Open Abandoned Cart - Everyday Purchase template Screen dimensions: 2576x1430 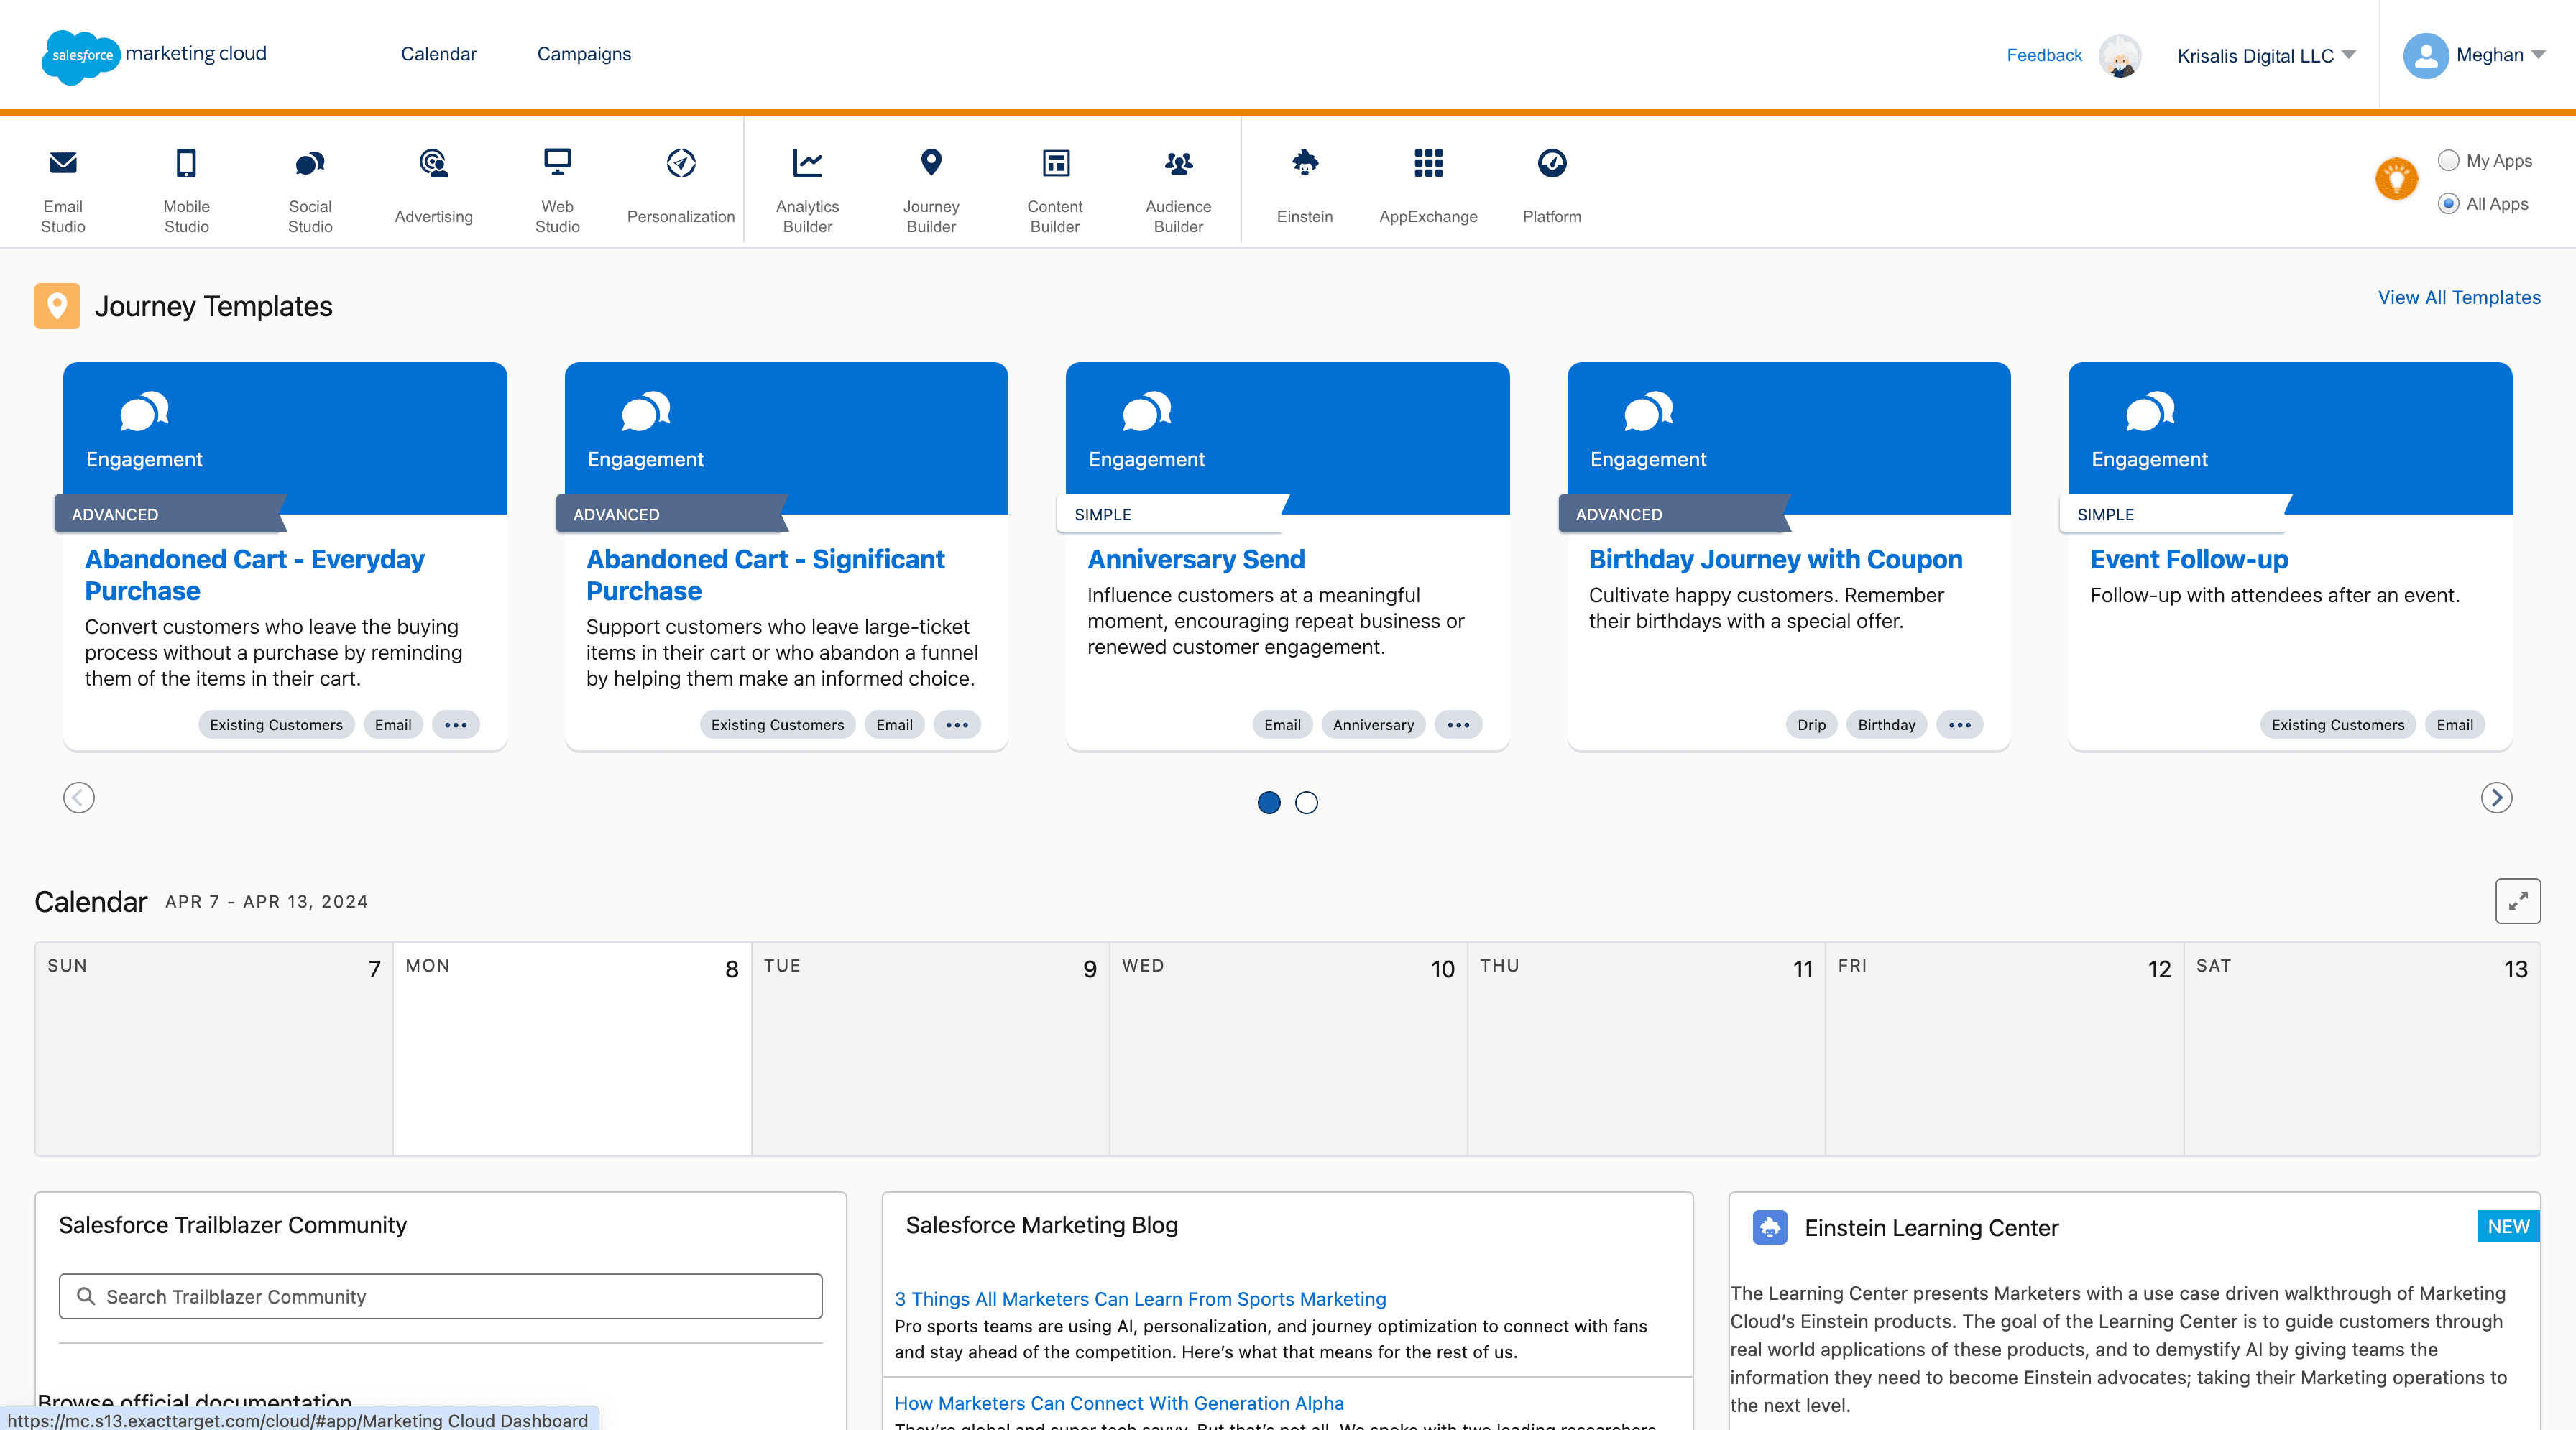coord(255,574)
